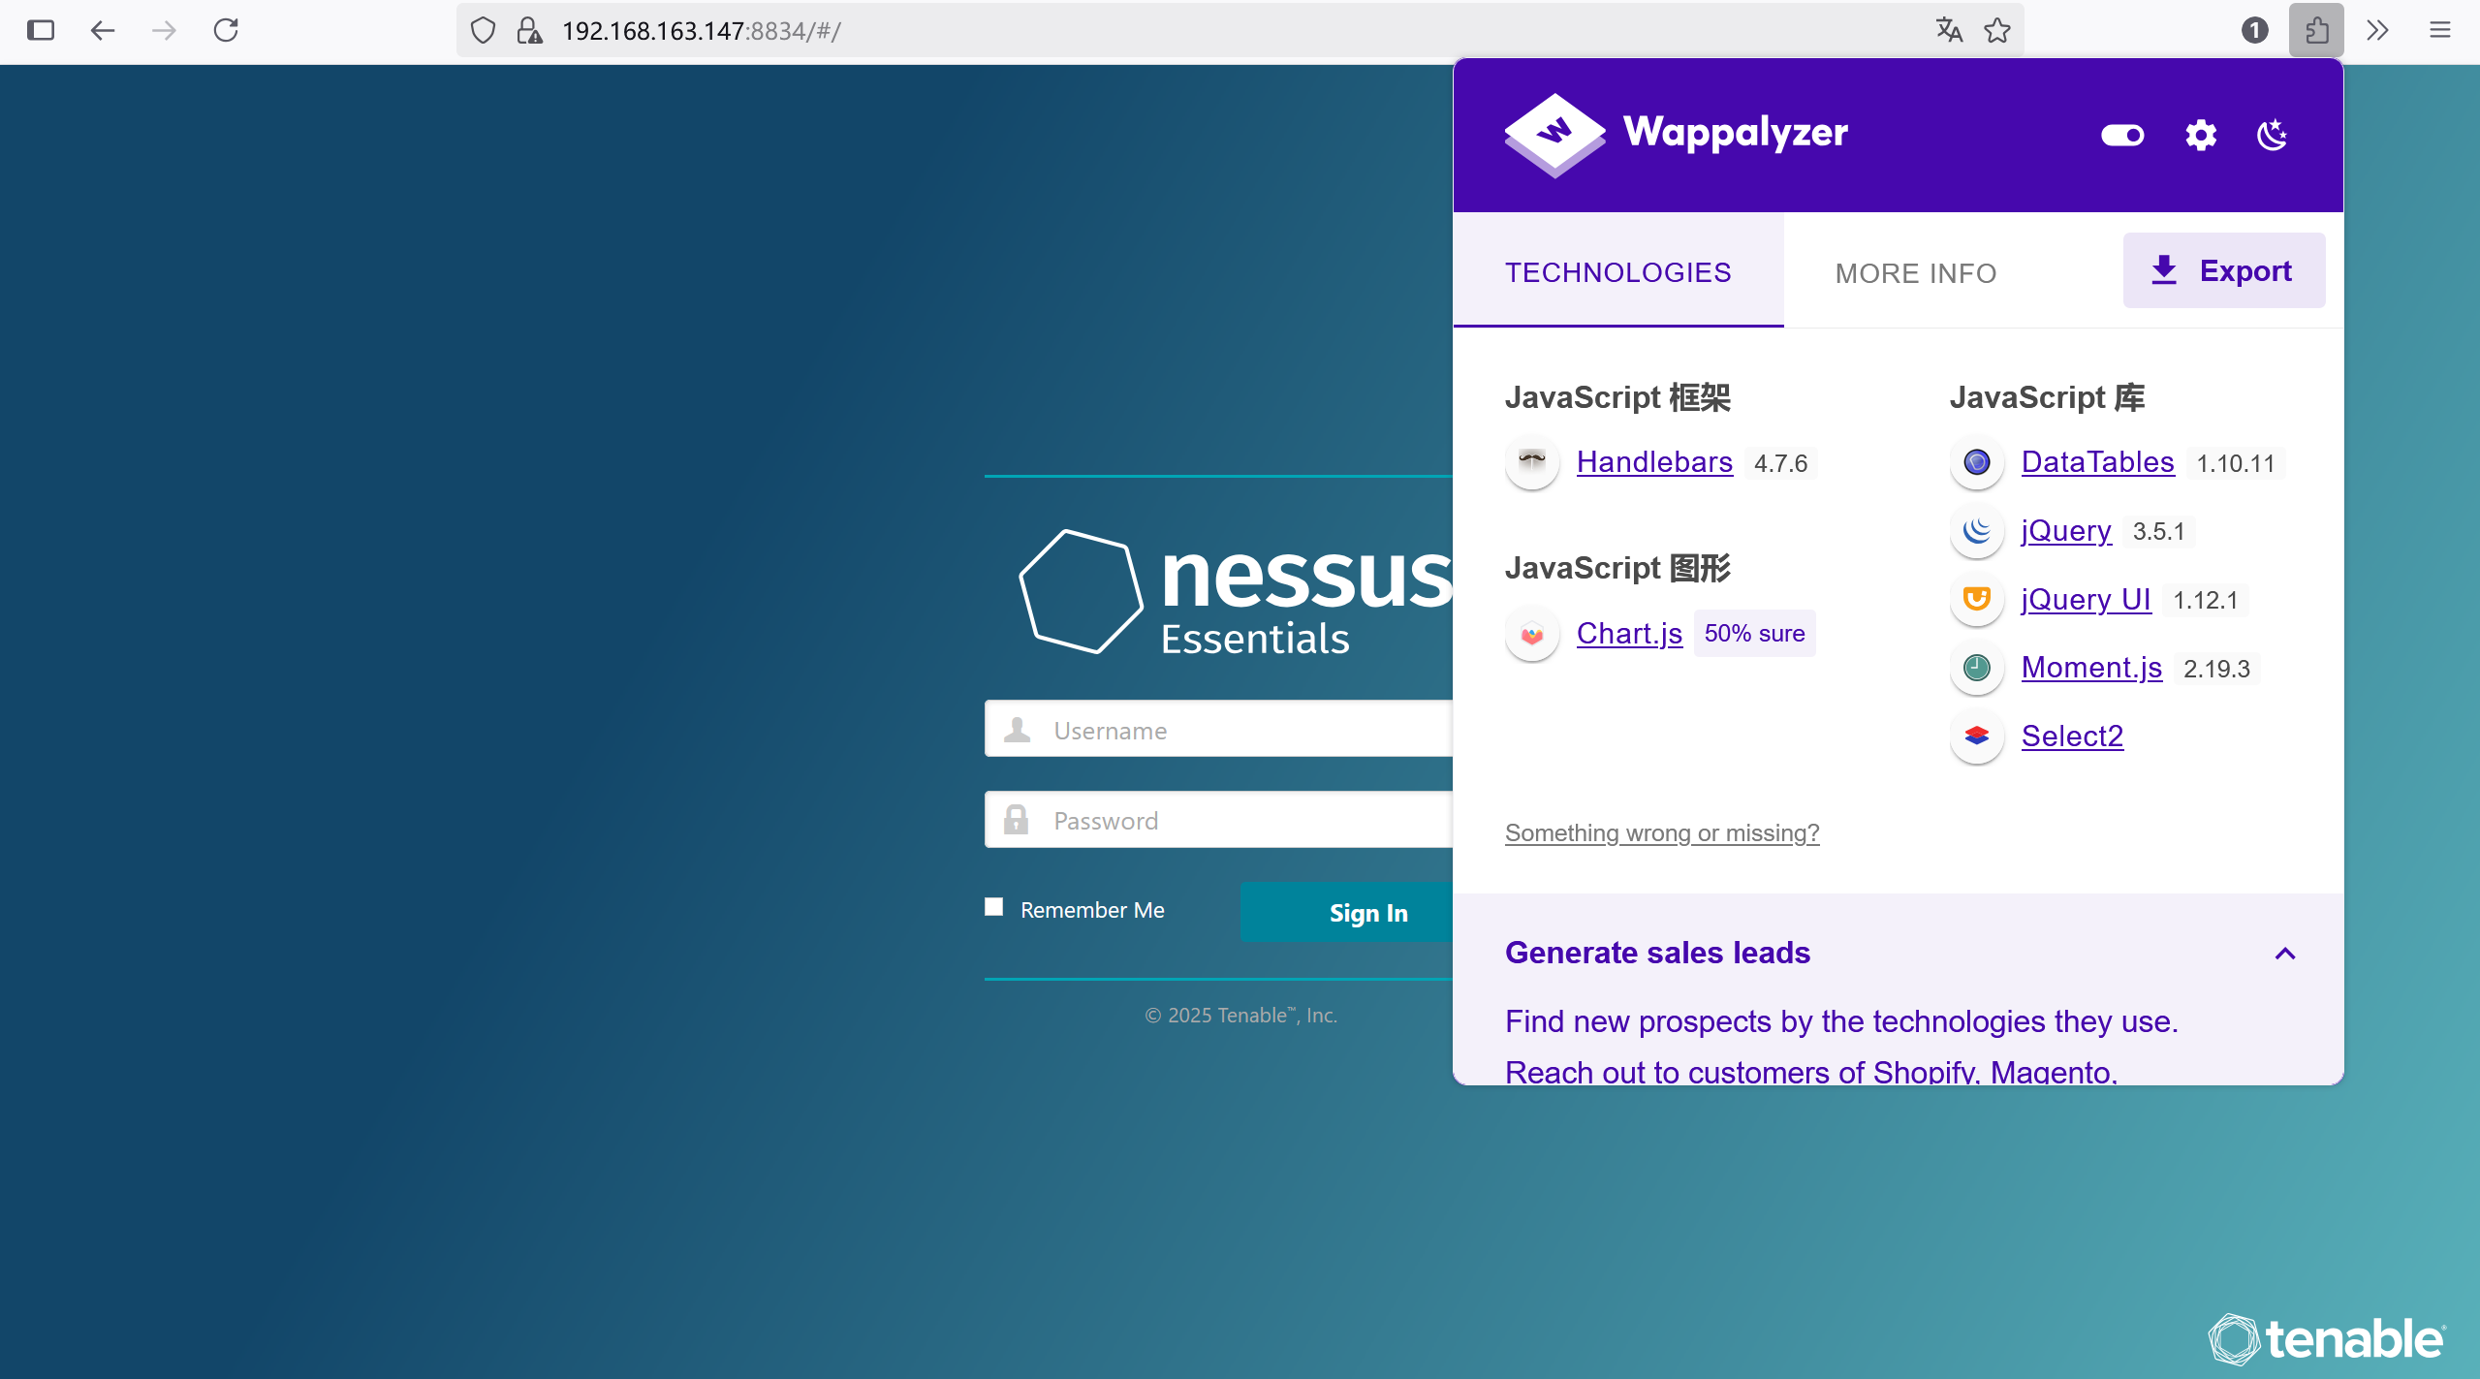The width and height of the screenshot is (2480, 1379).
Task: Open the Moment.js link
Action: pyautogui.click(x=2091, y=668)
